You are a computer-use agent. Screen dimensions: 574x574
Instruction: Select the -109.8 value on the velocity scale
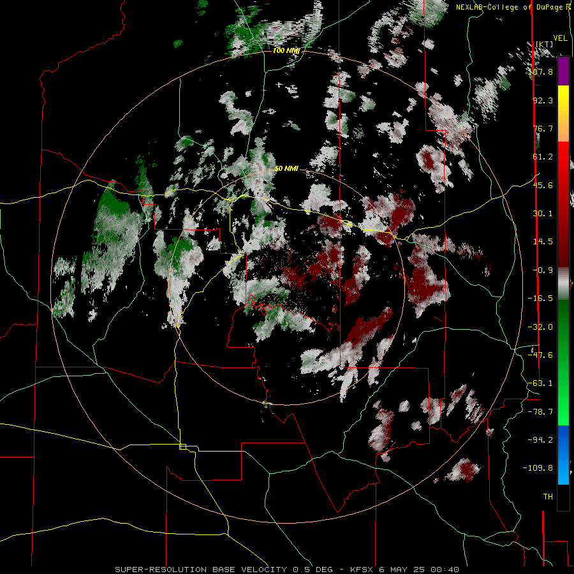538,468
